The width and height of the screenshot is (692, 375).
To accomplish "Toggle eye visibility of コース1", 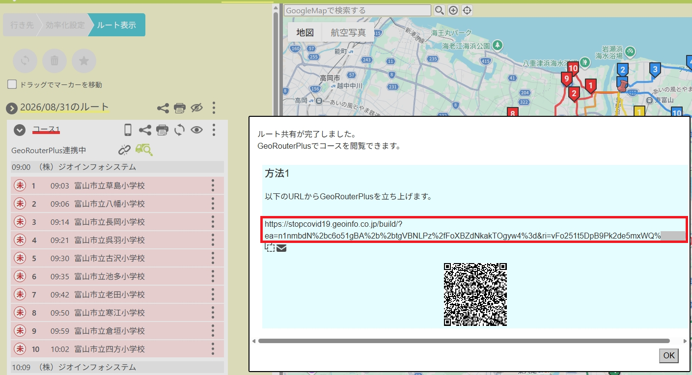I will point(196,130).
